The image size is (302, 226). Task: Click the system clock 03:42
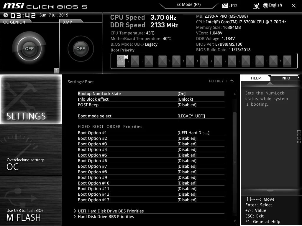click(x=23, y=15)
